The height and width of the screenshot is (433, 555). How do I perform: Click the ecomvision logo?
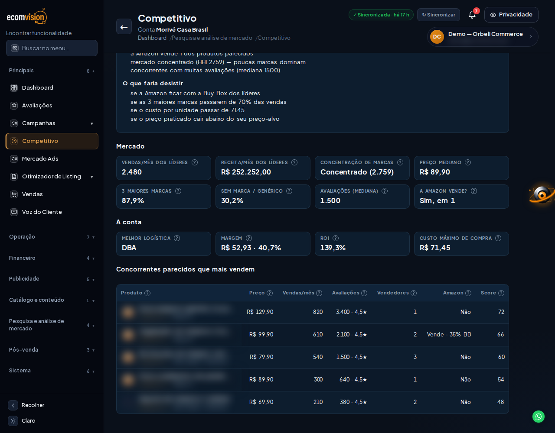(27, 16)
